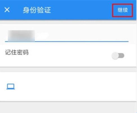The image size is (137, 113).
Task: Click the 身份验证 title text
Action: click(37, 10)
